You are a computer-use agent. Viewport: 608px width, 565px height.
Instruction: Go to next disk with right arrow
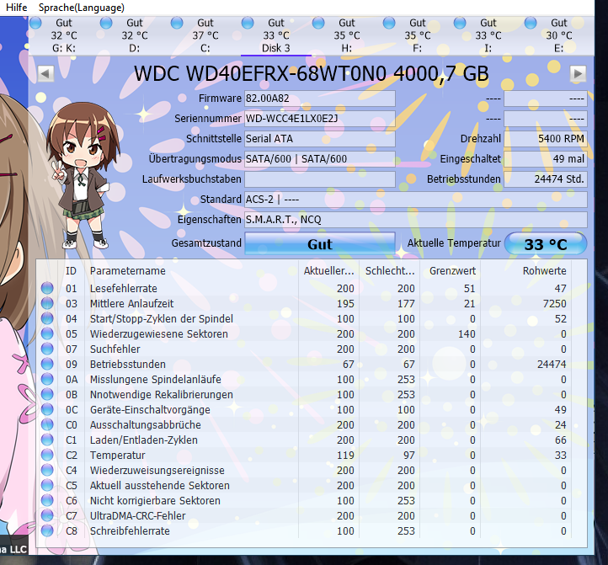pos(578,73)
